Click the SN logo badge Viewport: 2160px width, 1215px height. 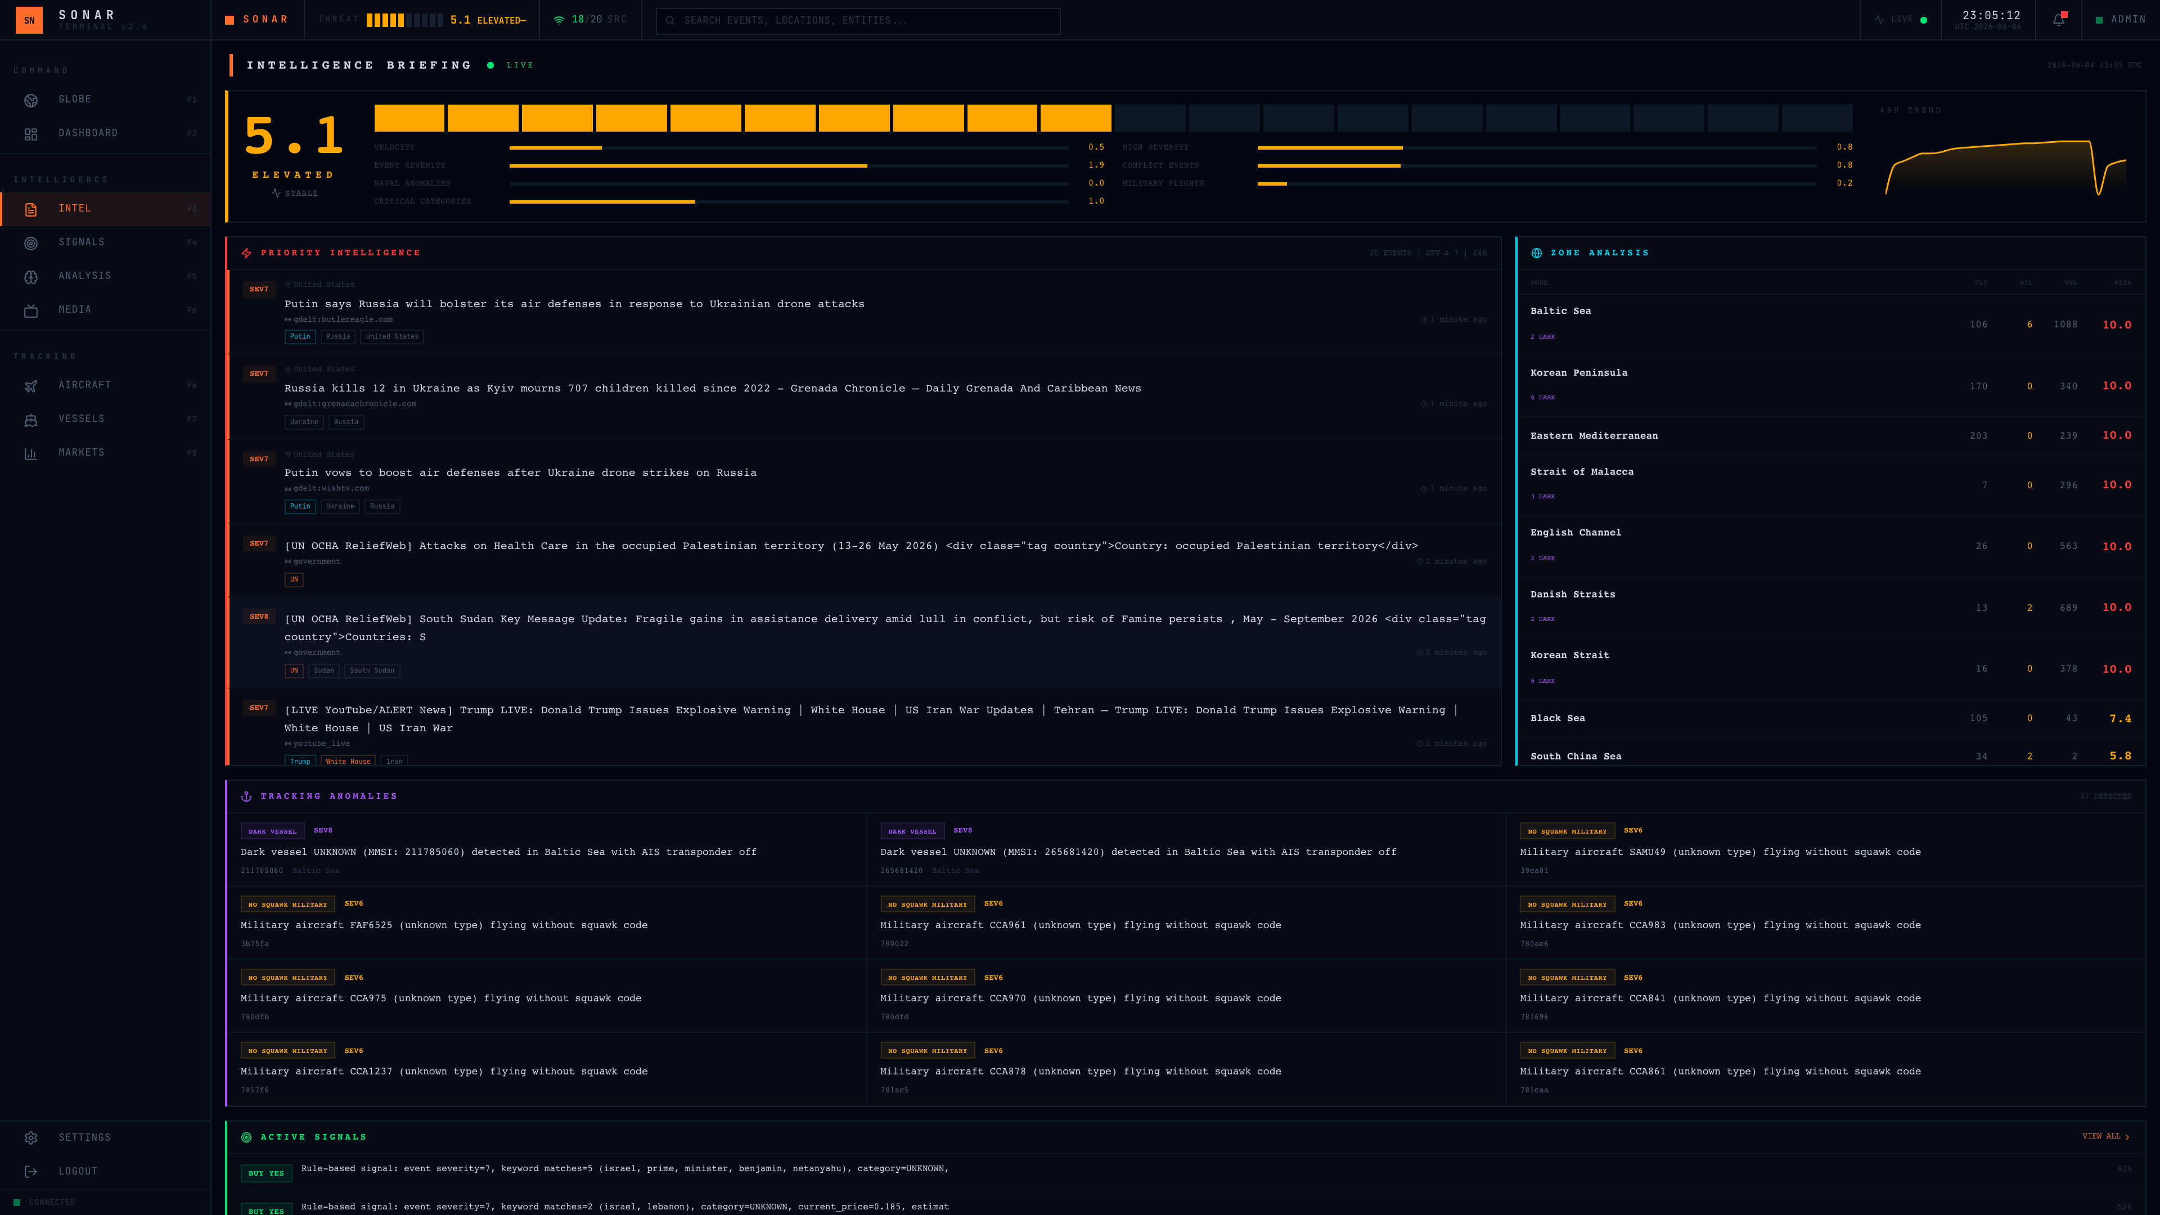(29, 20)
